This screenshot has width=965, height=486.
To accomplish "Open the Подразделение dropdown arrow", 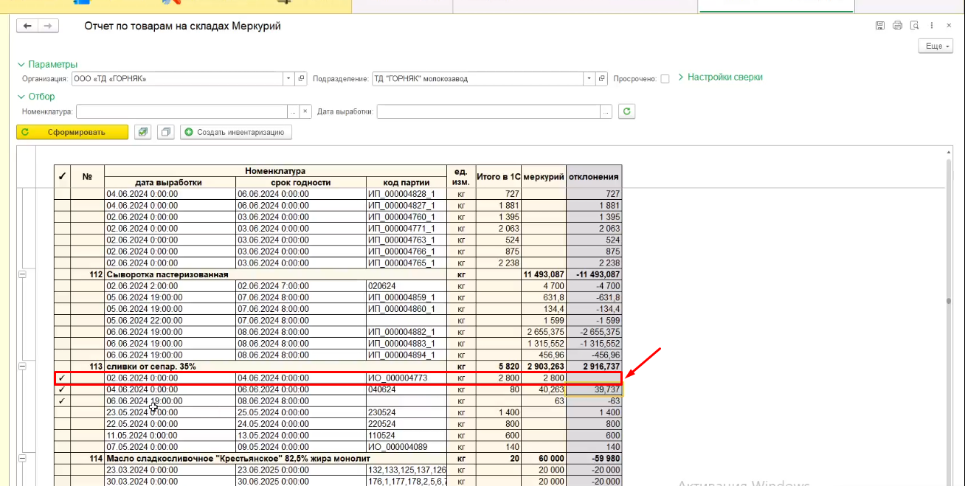I will (589, 78).
